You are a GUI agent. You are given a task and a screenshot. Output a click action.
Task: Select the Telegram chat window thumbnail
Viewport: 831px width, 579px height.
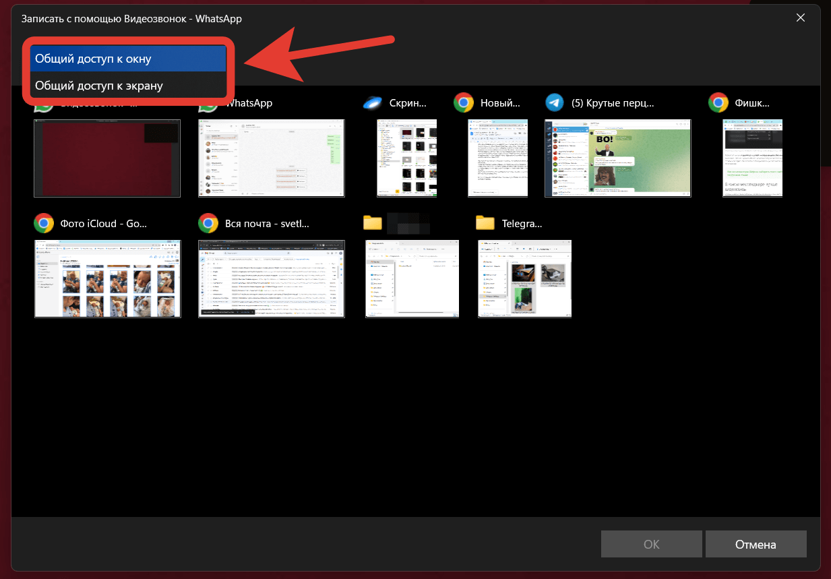pos(617,158)
